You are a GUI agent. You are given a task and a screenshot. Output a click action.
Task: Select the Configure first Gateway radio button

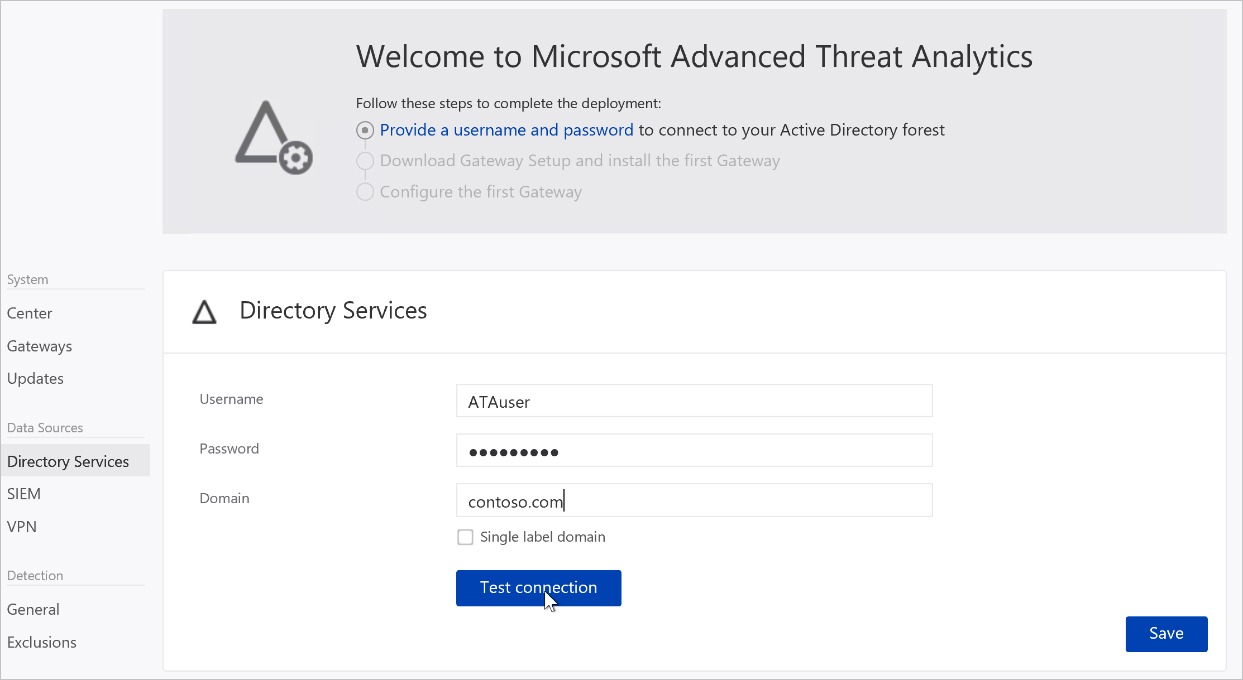click(365, 192)
